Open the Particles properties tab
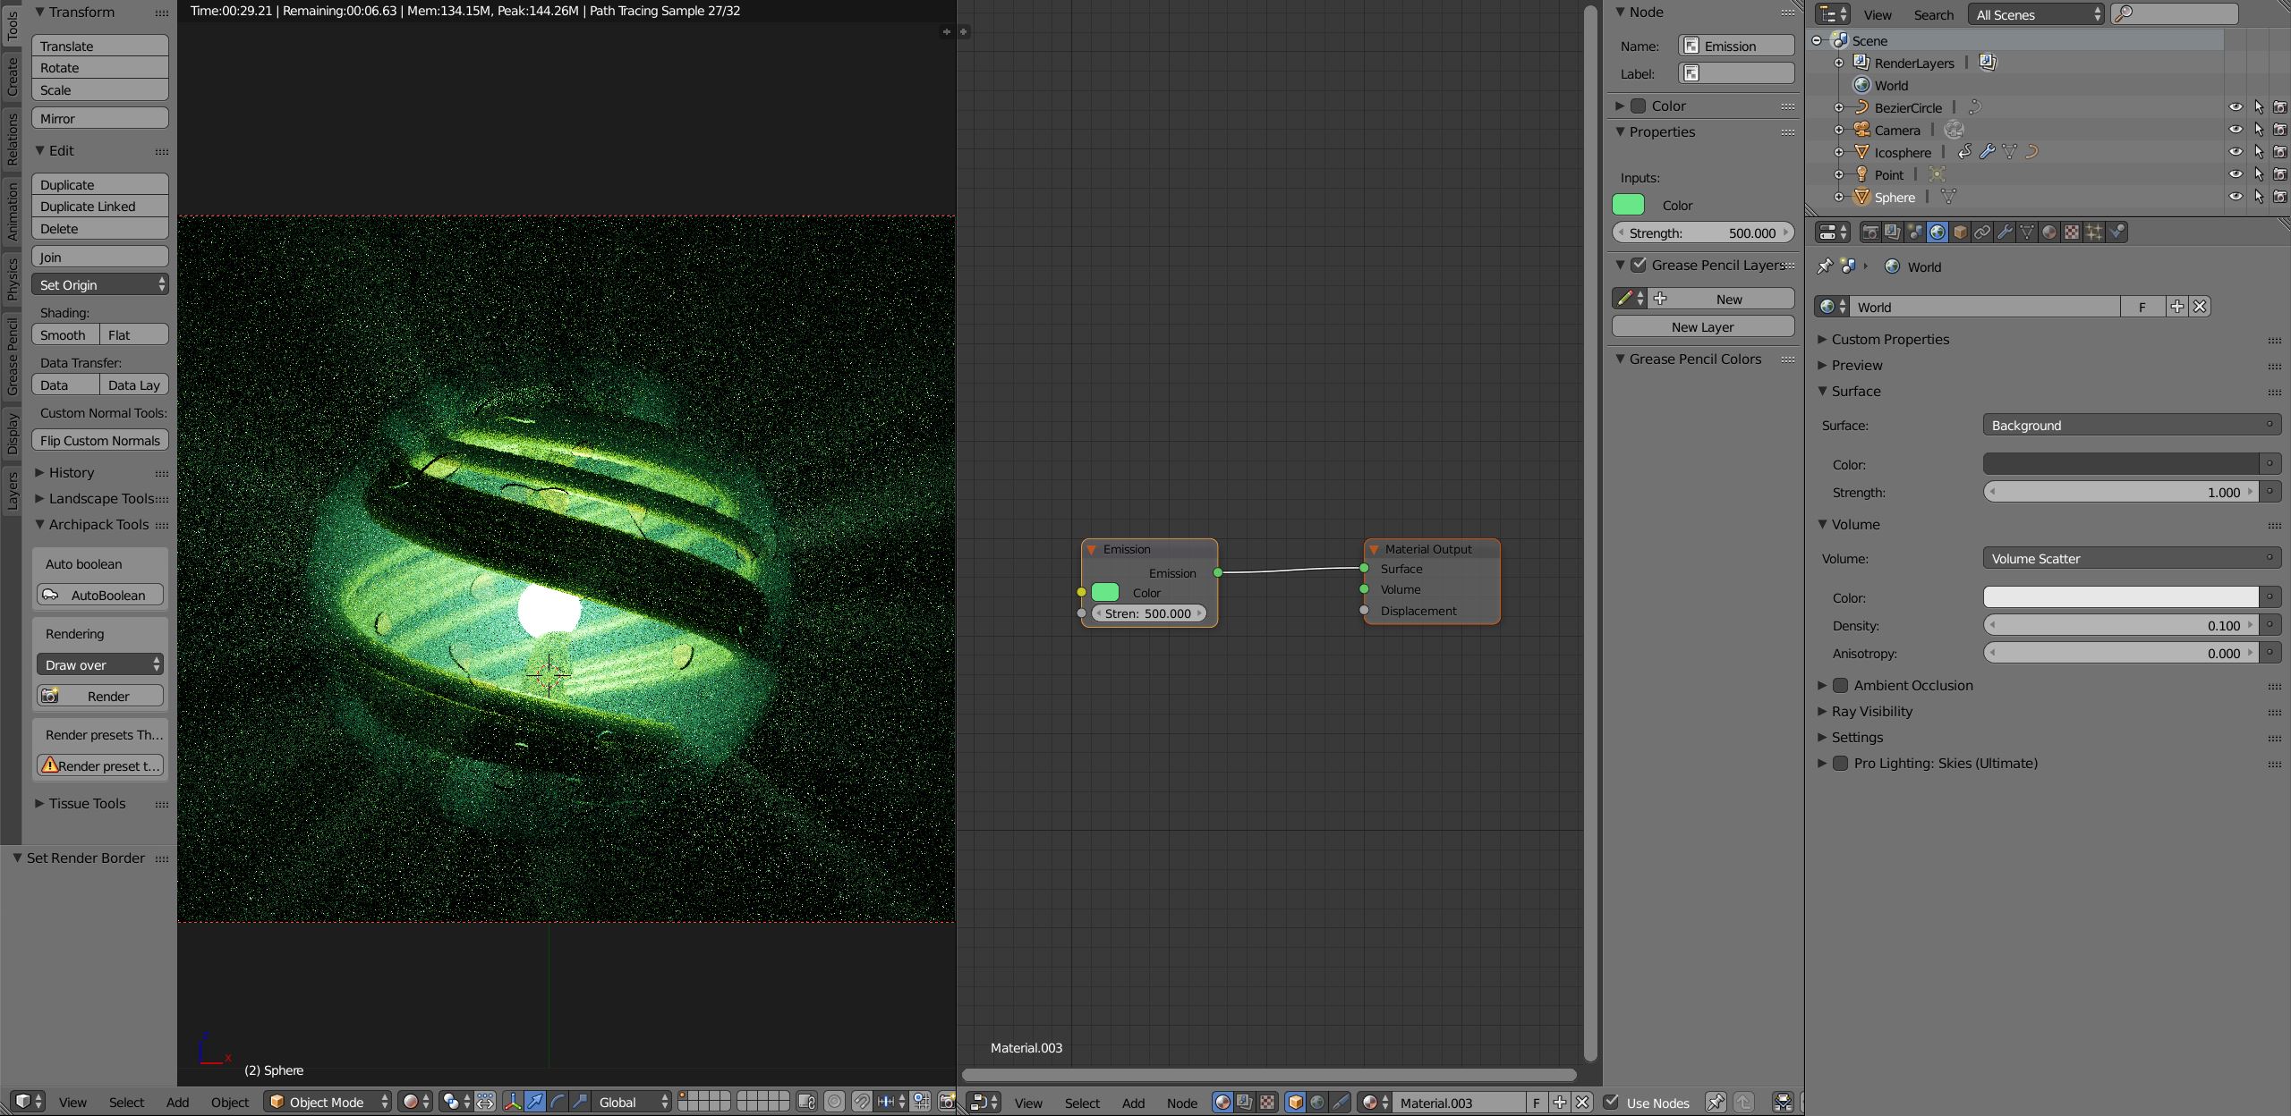This screenshot has width=2291, height=1116. point(2094,232)
